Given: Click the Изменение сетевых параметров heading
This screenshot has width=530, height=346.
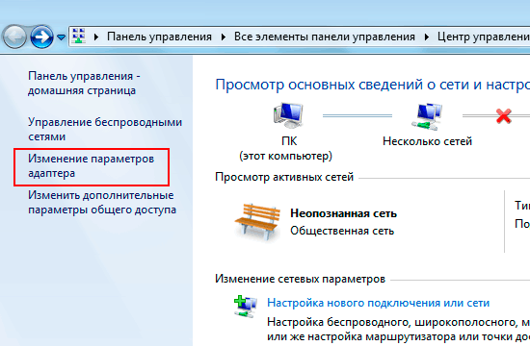Looking at the screenshot, I should (300, 279).
